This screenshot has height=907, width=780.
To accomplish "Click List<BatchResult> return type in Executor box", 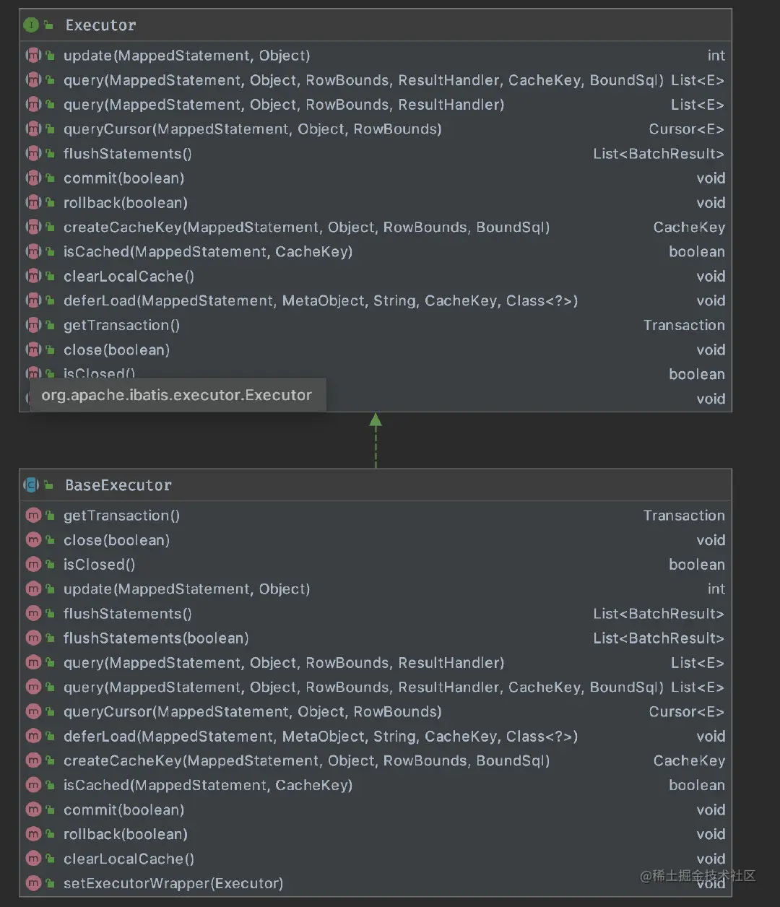I will pyautogui.click(x=659, y=154).
